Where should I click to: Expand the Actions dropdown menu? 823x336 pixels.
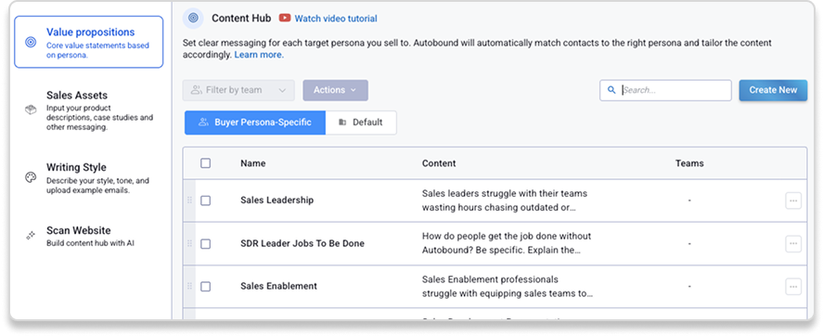tap(335, 90)
